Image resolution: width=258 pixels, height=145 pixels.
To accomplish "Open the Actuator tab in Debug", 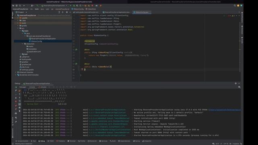I will click(42, 87).
